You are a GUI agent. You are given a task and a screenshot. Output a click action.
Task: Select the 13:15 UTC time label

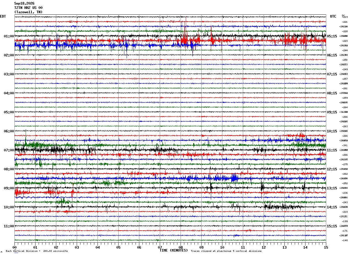tap(332, 188)
